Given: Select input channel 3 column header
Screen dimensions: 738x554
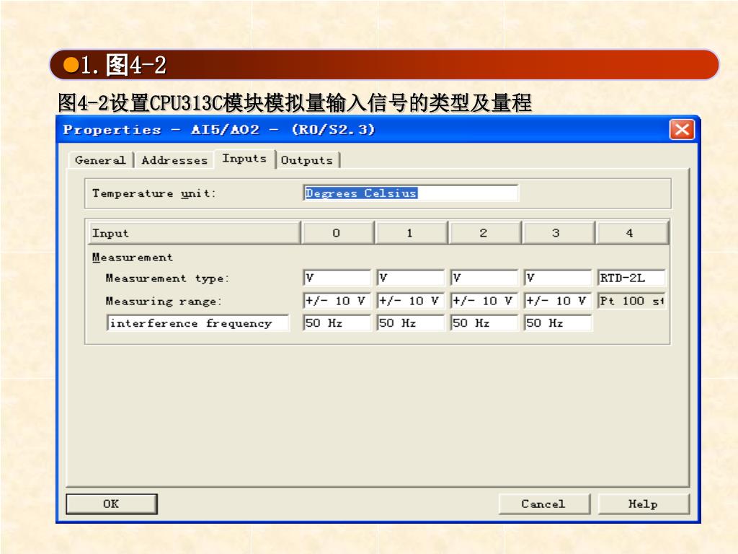Looking at the screenshot, I should [556, 233].
